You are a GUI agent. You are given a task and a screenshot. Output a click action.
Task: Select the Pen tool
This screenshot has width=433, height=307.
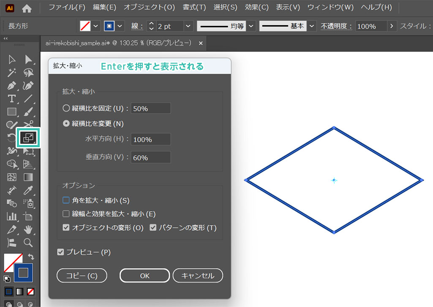pyautogui.click(x=12, y=86)
